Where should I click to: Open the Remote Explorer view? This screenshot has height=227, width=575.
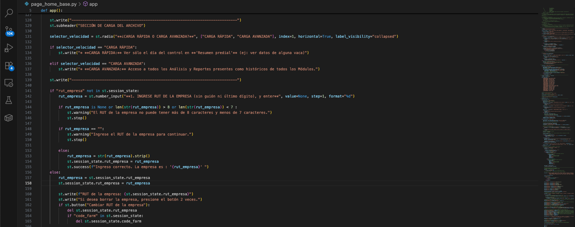[9, 83]
